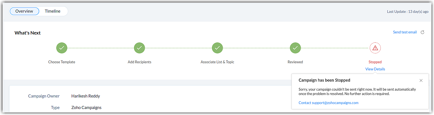Close the Campaign has been Stopped popup
The image size is (434, 115).
[421, 81]
